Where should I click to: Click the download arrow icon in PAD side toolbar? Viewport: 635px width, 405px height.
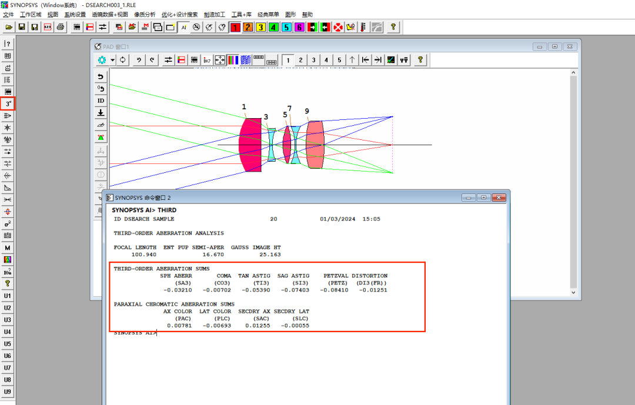(x=101, y=113)
